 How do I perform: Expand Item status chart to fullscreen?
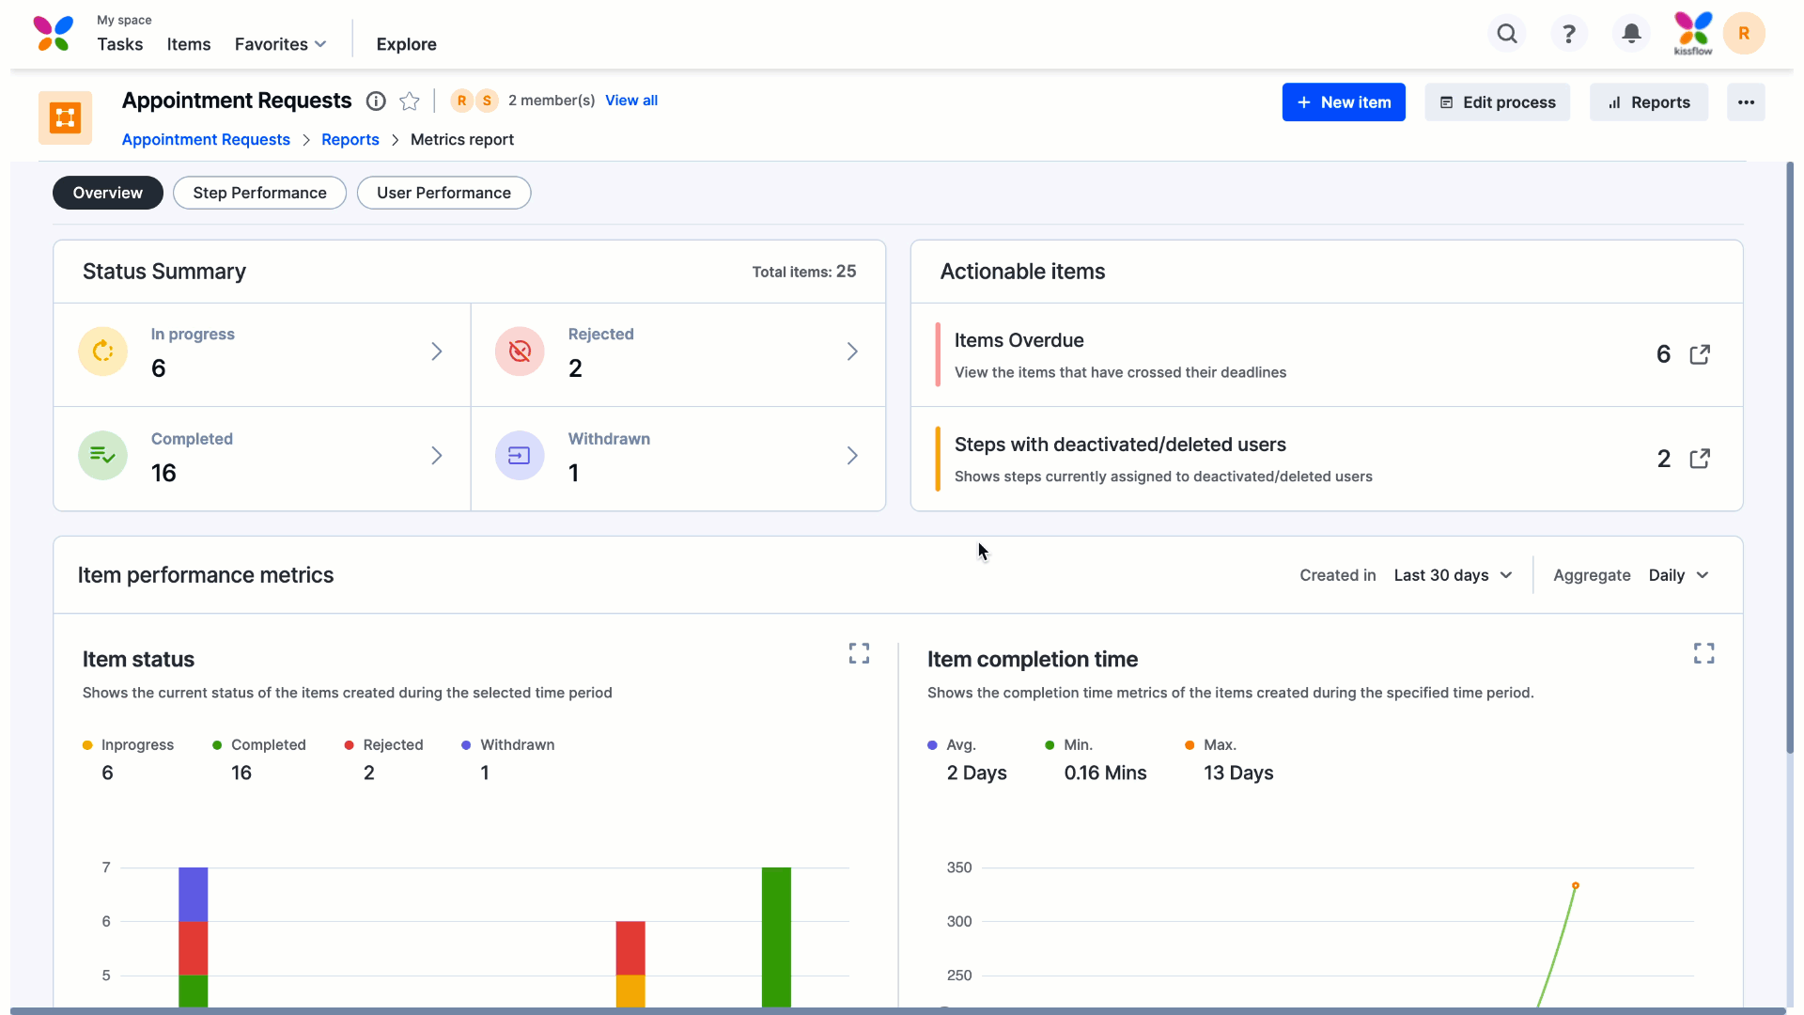859,653
